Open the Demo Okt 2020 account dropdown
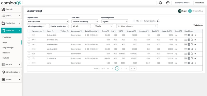This screenshot has height=96, width=207. tap(182, 3)
